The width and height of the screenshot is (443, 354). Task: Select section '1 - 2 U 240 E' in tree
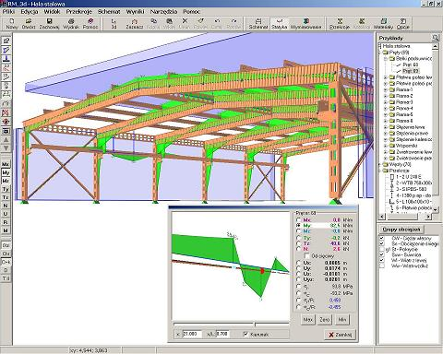409,177
